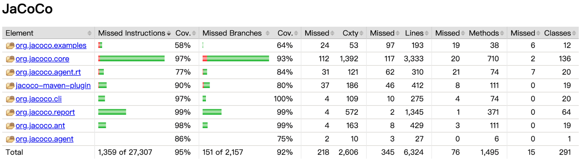Click package icon beside org.jacoco.examples
The image size is (581, 167).
[10, 46]
